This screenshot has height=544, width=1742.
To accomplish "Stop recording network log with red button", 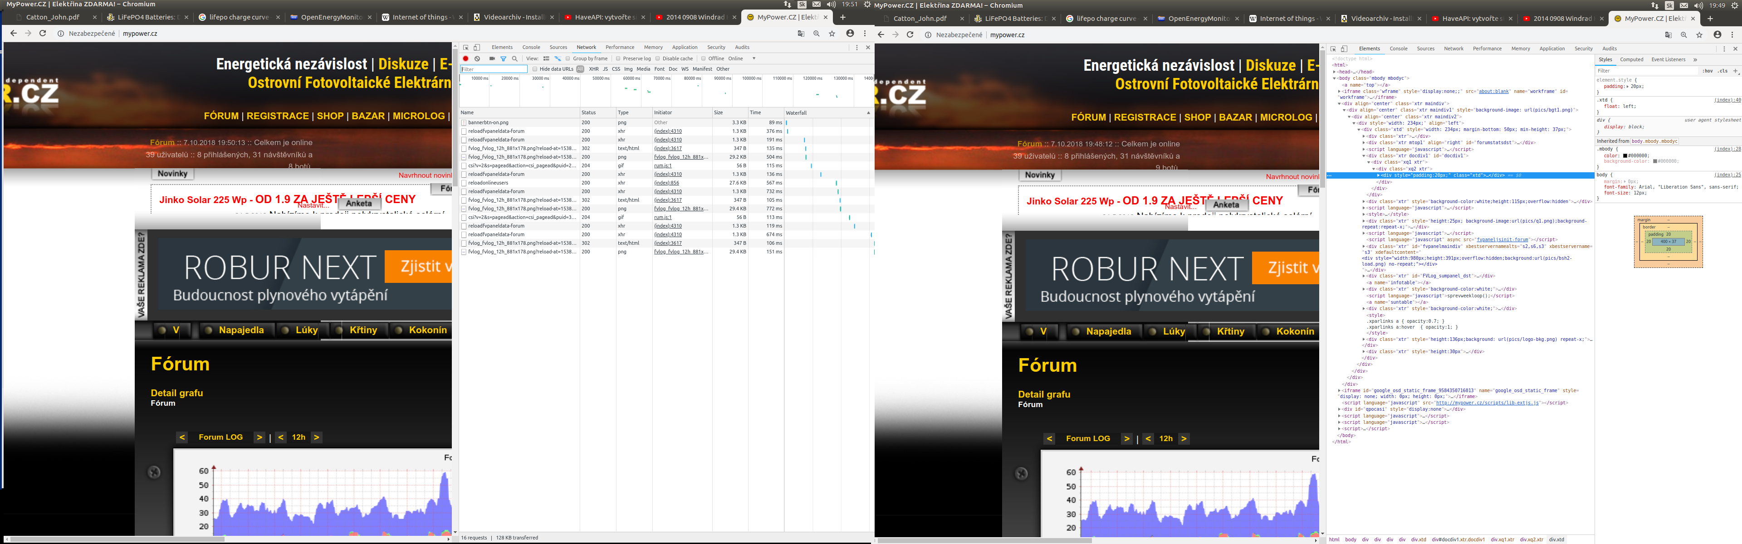I will 465,59.
